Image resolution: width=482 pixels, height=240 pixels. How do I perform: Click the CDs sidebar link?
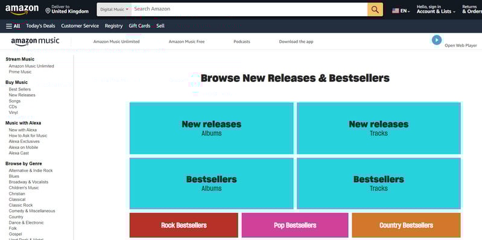13,107
